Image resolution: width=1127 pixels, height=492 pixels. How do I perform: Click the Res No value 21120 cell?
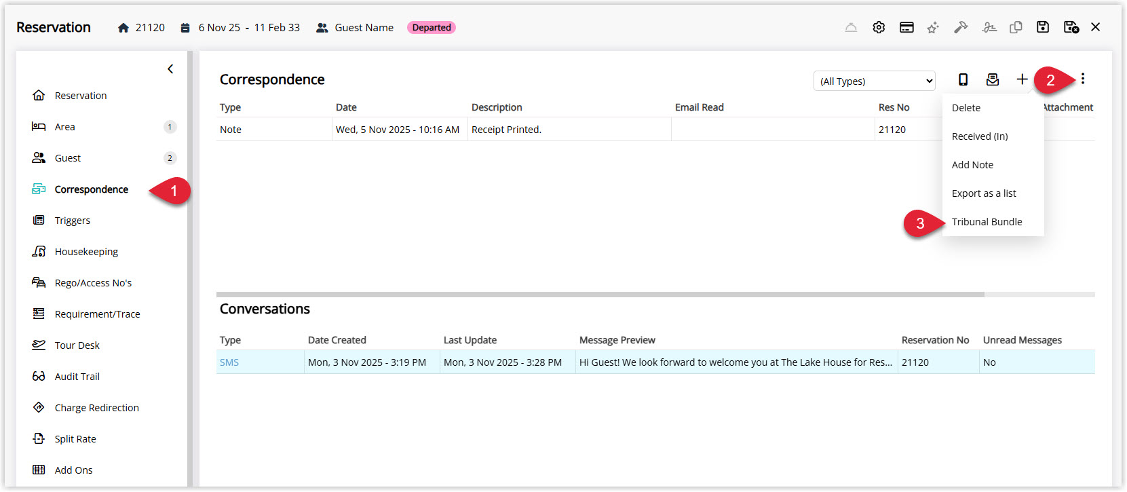pos(909,130)
